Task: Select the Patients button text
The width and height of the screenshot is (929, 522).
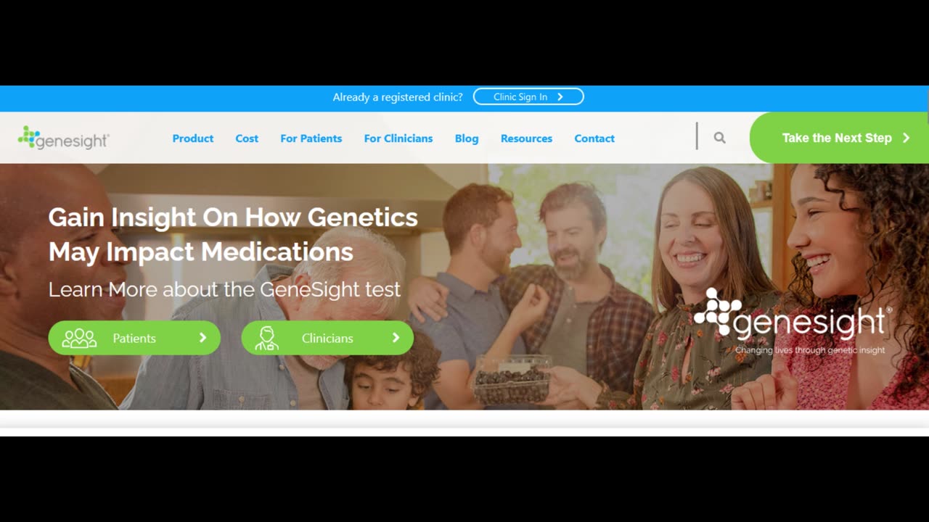Action: coord(134,339)
